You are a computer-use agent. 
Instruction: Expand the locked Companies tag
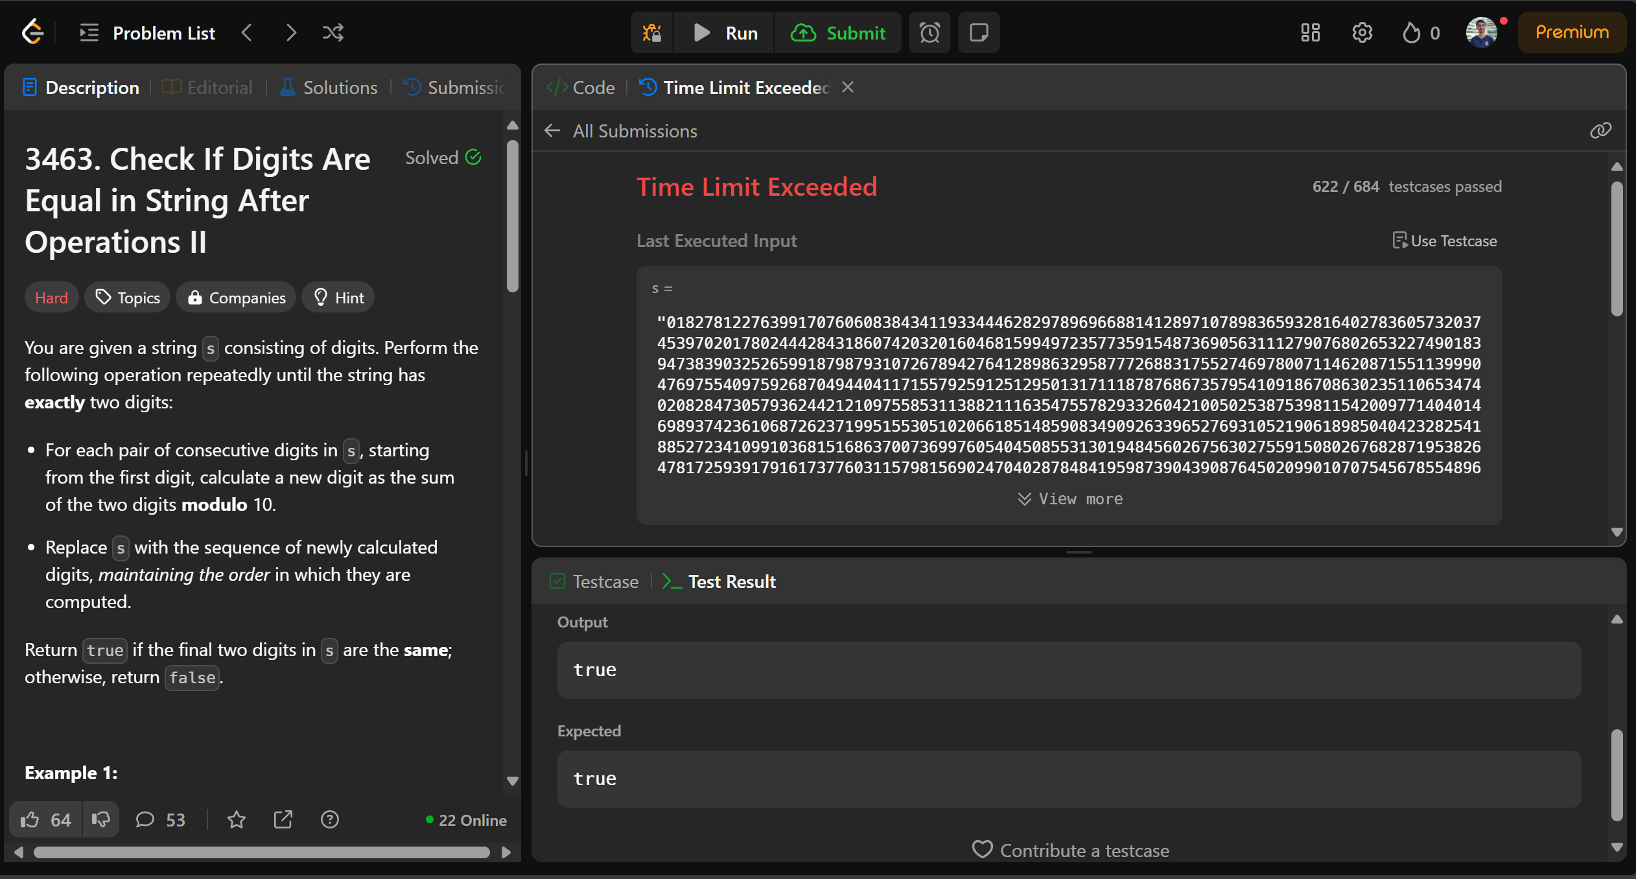237,298
